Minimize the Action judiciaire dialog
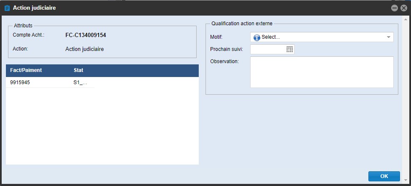This screenshot has width=411, height=186. pos(395,8)
